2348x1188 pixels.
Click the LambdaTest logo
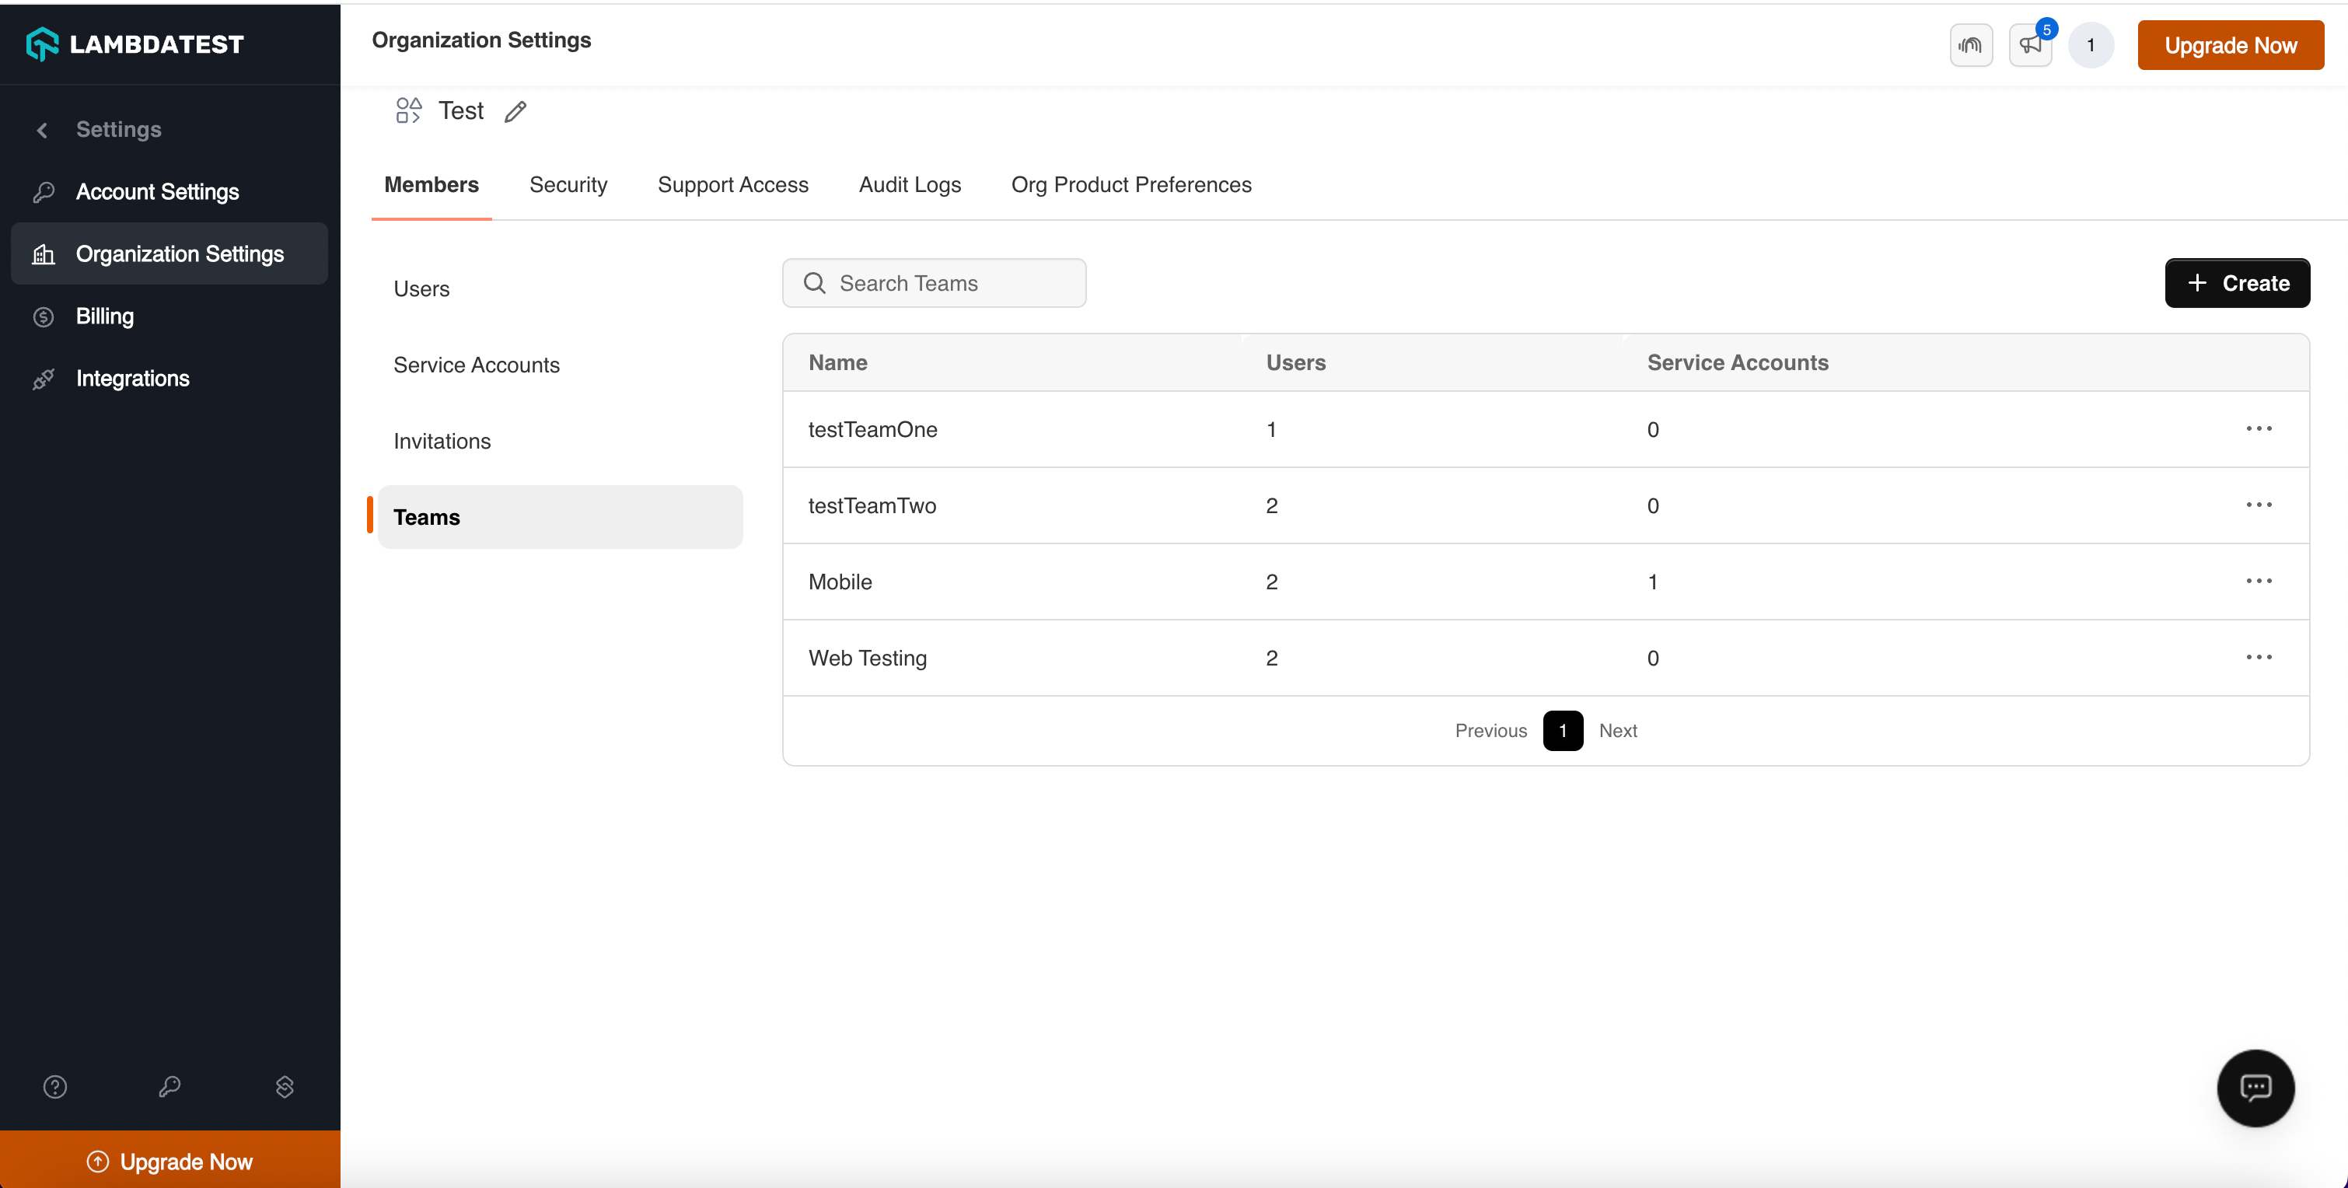135,44
